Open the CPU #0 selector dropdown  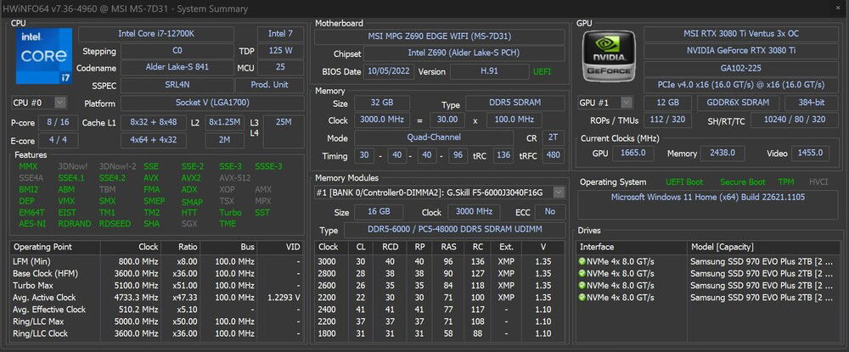60,103
